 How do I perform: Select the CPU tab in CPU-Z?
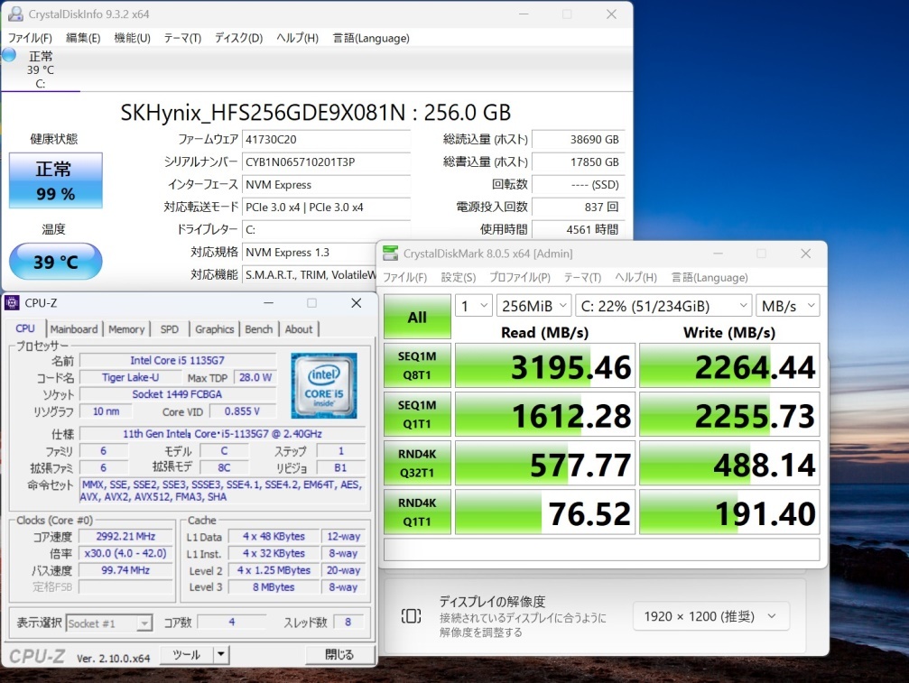tap(25, 328)
